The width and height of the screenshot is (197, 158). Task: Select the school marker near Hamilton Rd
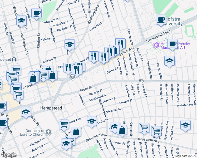click(x=169, y=61)
